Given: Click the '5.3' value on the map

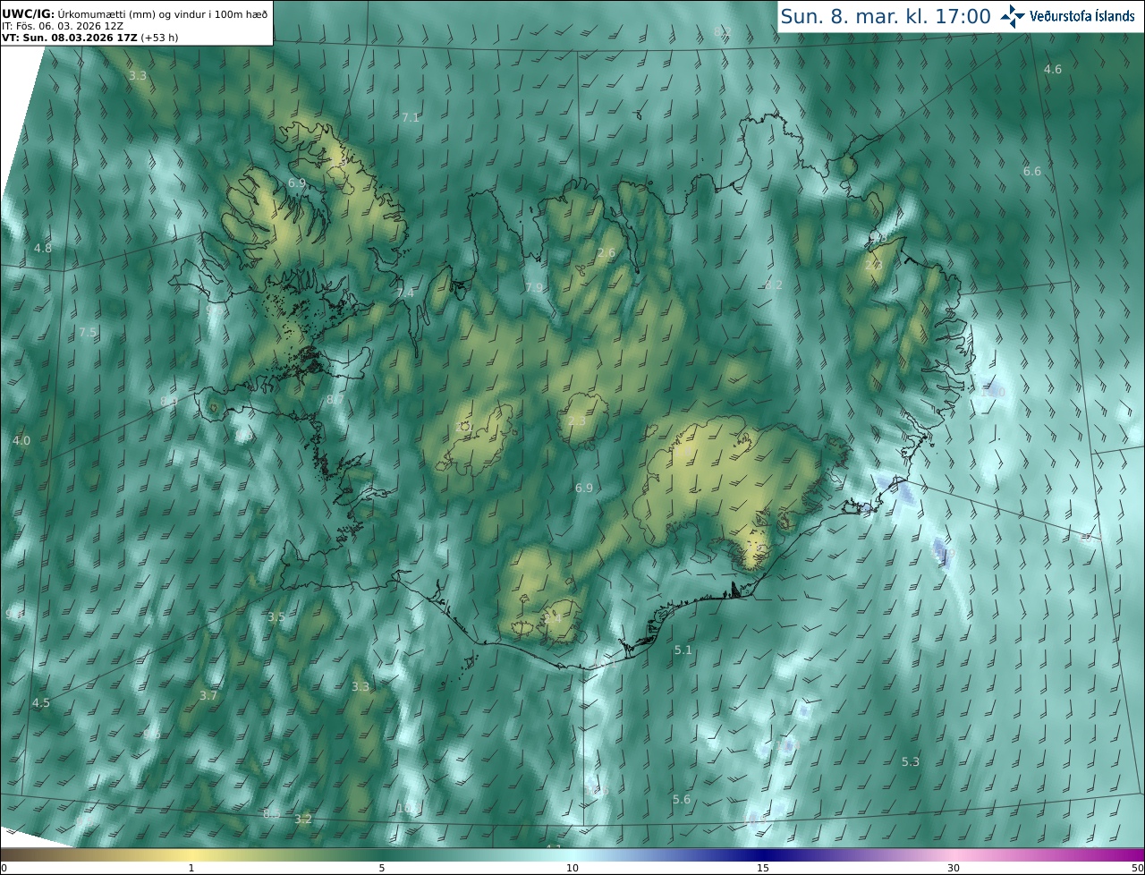Looking at the screenshot, I should coord(911,761).
